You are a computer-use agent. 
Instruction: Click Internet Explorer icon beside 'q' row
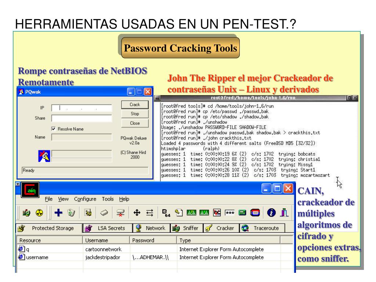[22, 249]
